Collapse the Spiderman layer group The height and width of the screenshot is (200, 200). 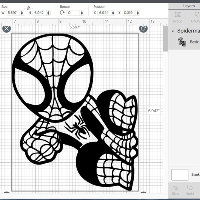pos(173,30)
